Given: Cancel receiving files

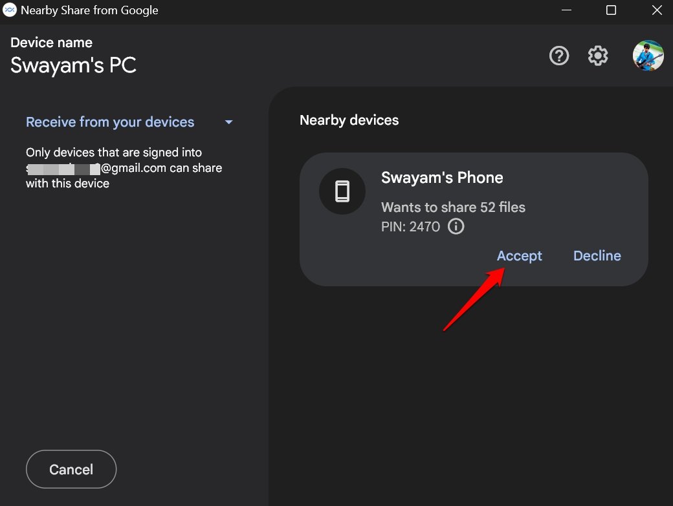Looking at the screenshot, I should point(71,469).
